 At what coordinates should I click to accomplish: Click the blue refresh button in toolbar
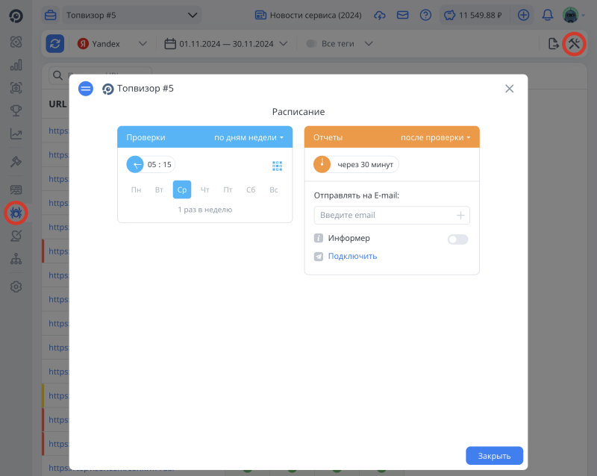pos(54,44)
